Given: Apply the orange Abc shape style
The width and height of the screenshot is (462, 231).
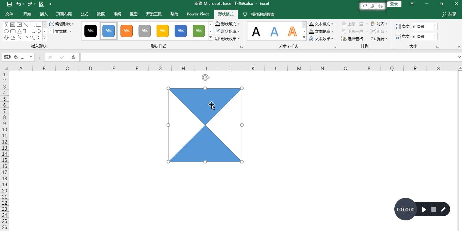Looking at the screenshot, I should (x=127, y=31).
